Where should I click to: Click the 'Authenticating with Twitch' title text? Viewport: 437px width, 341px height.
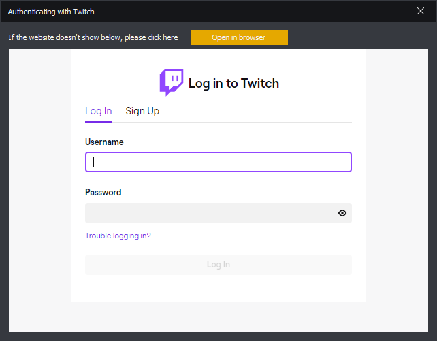point(51,12)
